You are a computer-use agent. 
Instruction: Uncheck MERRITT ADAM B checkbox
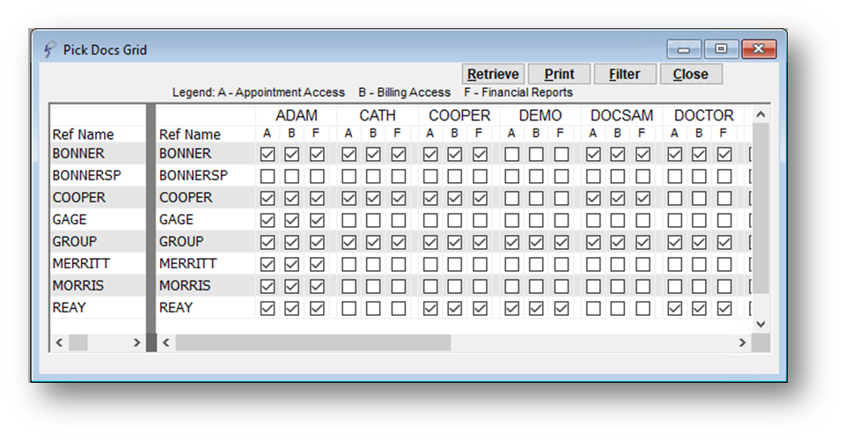(291, 264)
